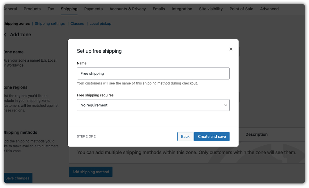Select Add shipping method
Image resolution: width=309 pixels, height=188 pixels.
[x=91, y=172]
